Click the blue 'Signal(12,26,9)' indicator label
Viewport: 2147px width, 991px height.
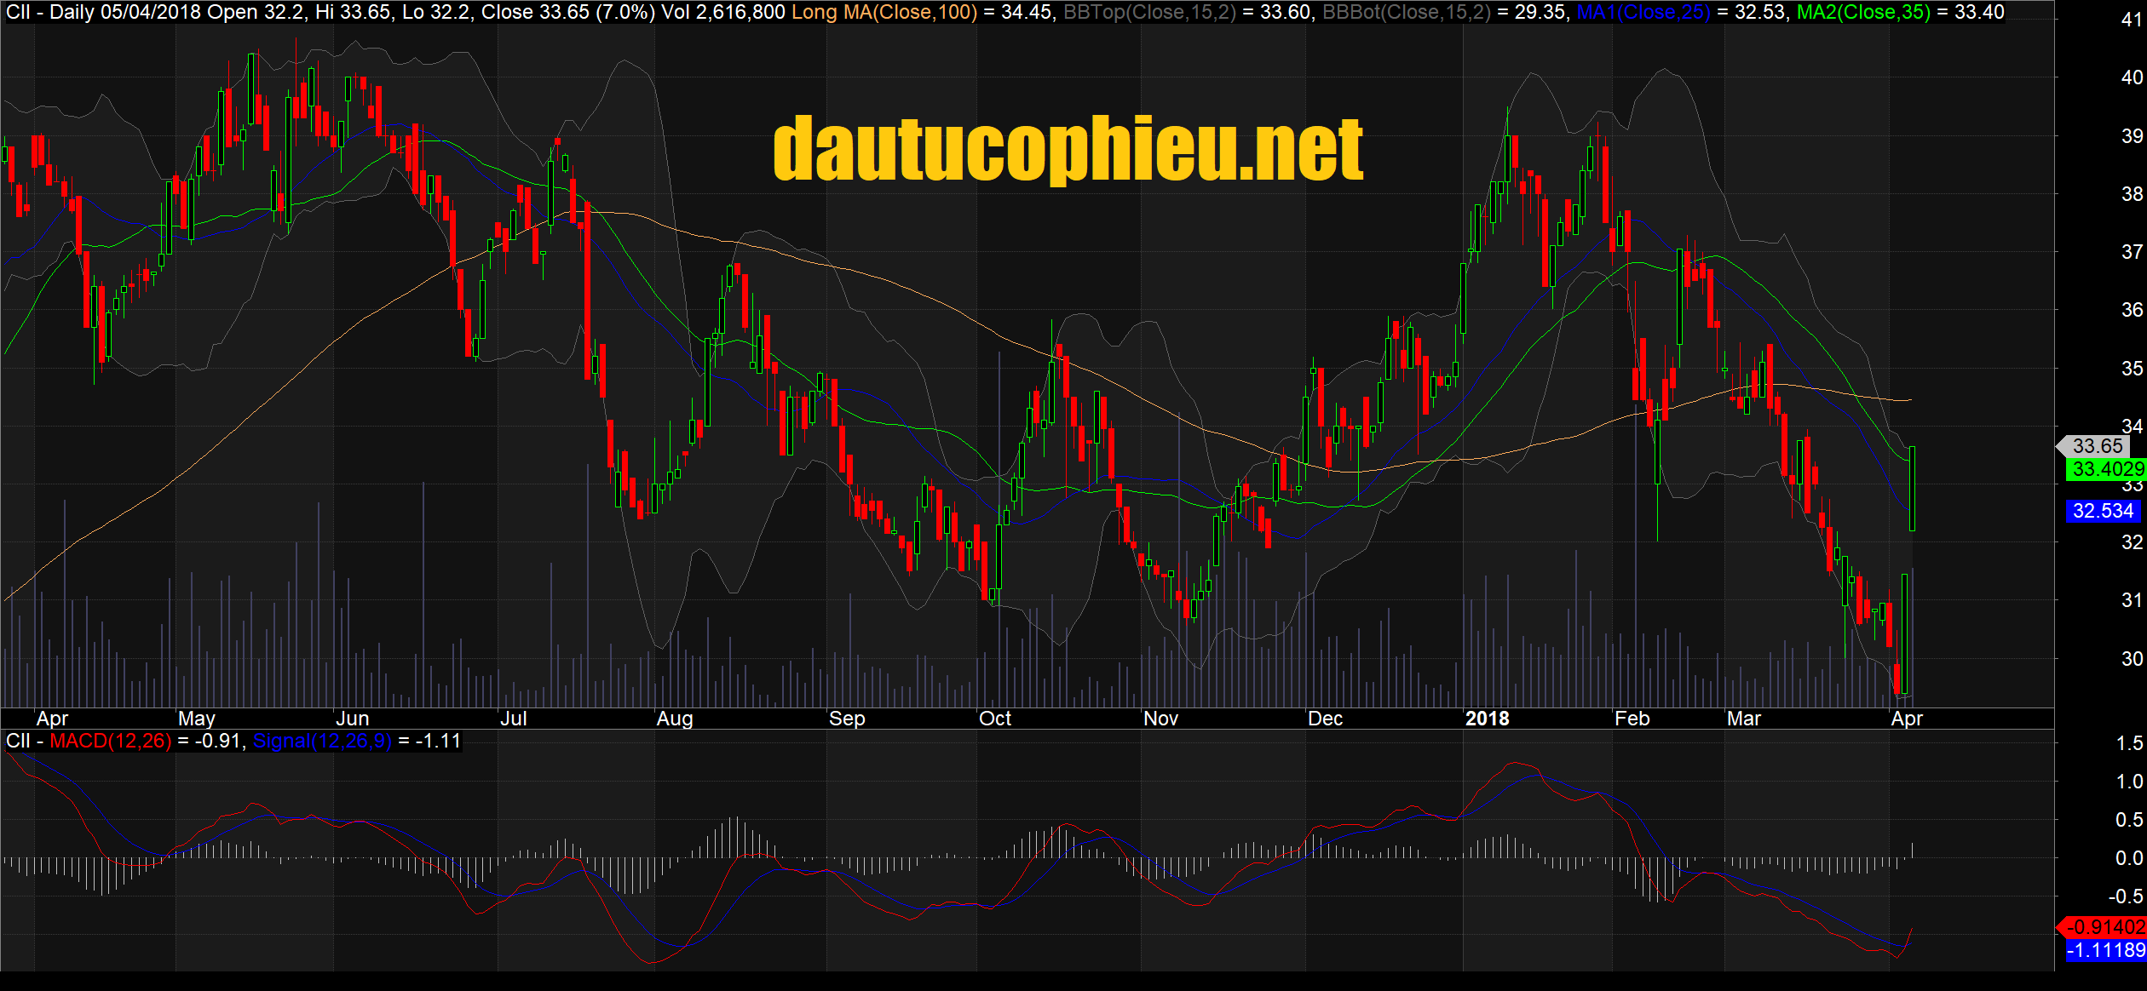(322, 741)
